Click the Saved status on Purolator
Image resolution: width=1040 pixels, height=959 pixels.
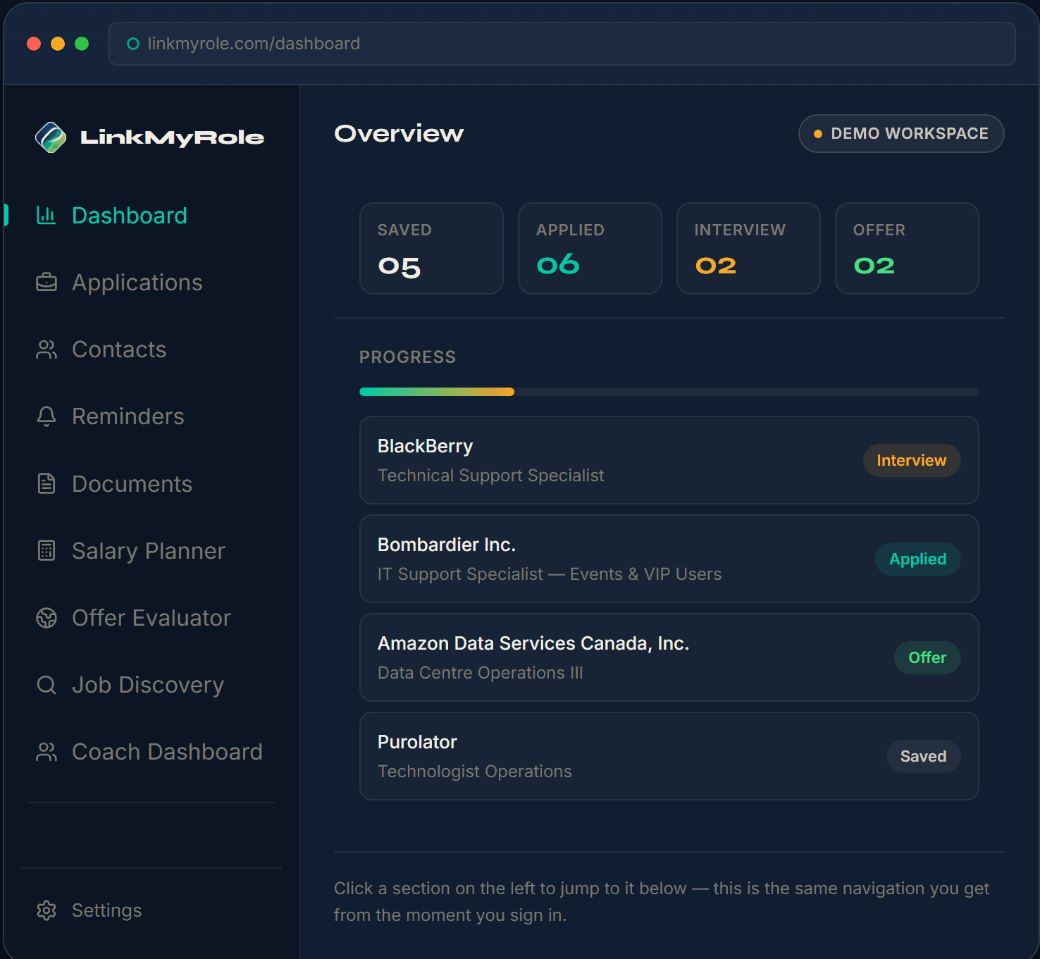[923, 756]
